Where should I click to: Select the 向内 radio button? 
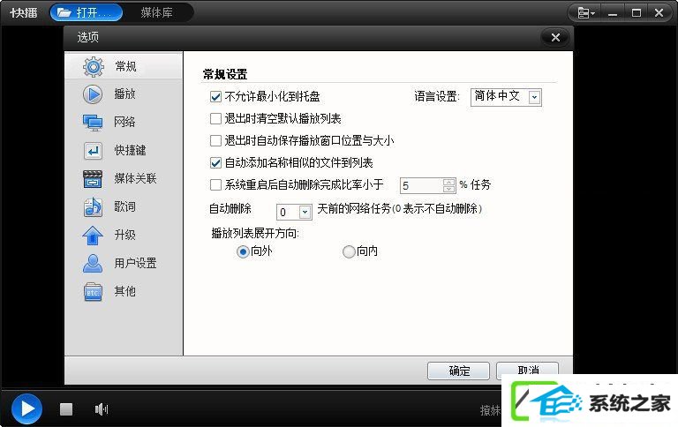[349, 251]
